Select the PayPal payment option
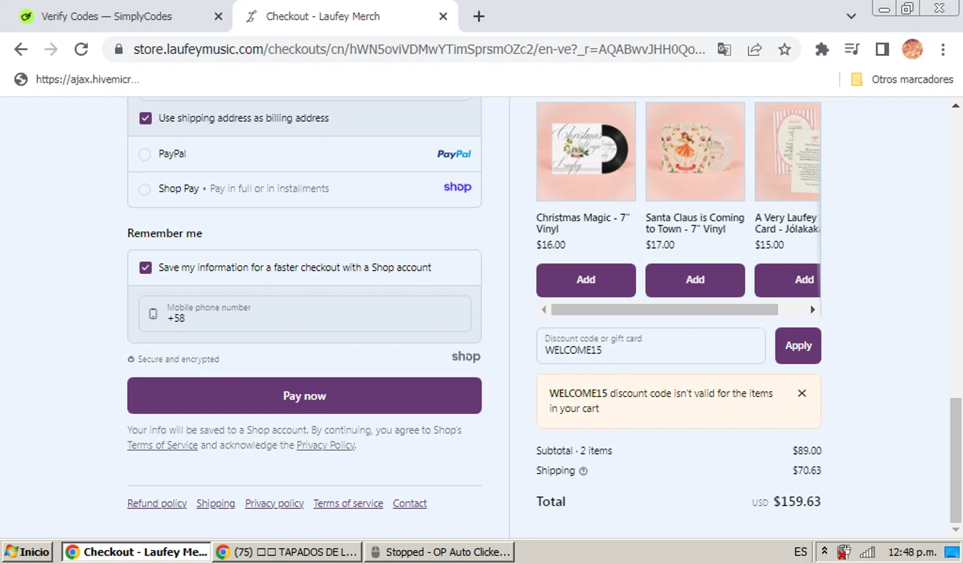 tap(144, 154)
